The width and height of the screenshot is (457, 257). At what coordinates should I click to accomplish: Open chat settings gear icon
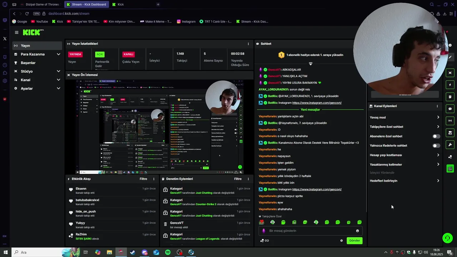pos(341,241)
